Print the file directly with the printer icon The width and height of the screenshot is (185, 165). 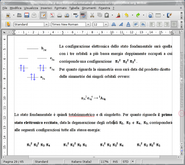coord(59,15)
